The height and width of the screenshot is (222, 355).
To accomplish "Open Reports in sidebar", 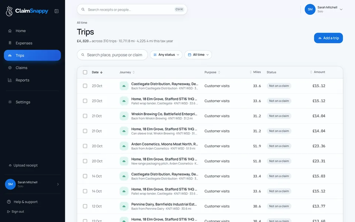I will pos(33,80).
